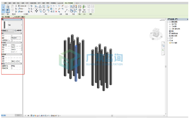The height and width of the screenshot is (119, 191).
Task: Open the navigation wheel on navigation bar
Action: pos(163,45)
